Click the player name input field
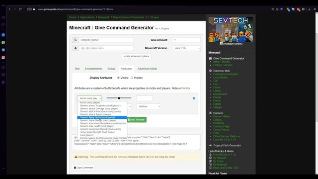 106,48
